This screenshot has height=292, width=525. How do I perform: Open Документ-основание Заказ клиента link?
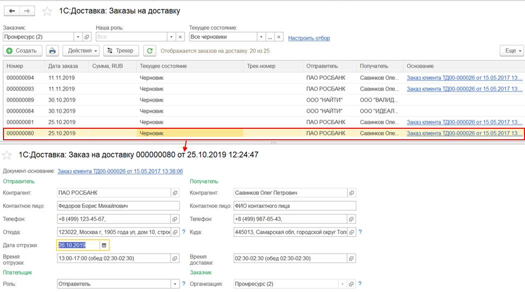[x=120, y=171]
